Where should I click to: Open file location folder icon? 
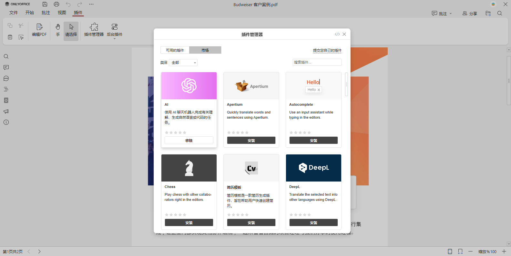pos(488,14)
